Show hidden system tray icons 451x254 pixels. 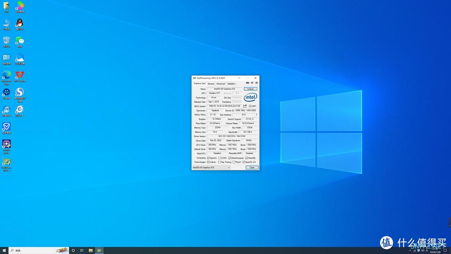point(410,251)
